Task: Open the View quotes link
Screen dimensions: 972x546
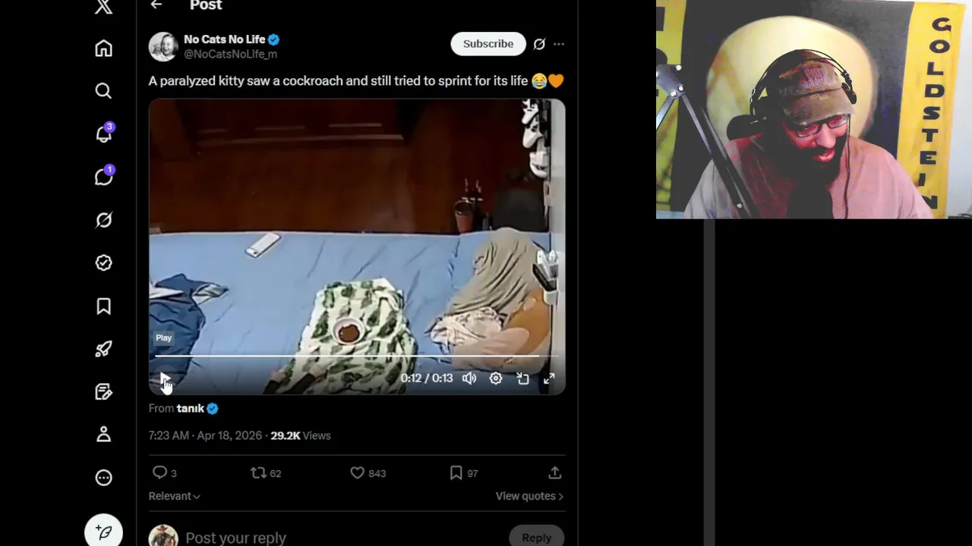Action: [529, 496]
